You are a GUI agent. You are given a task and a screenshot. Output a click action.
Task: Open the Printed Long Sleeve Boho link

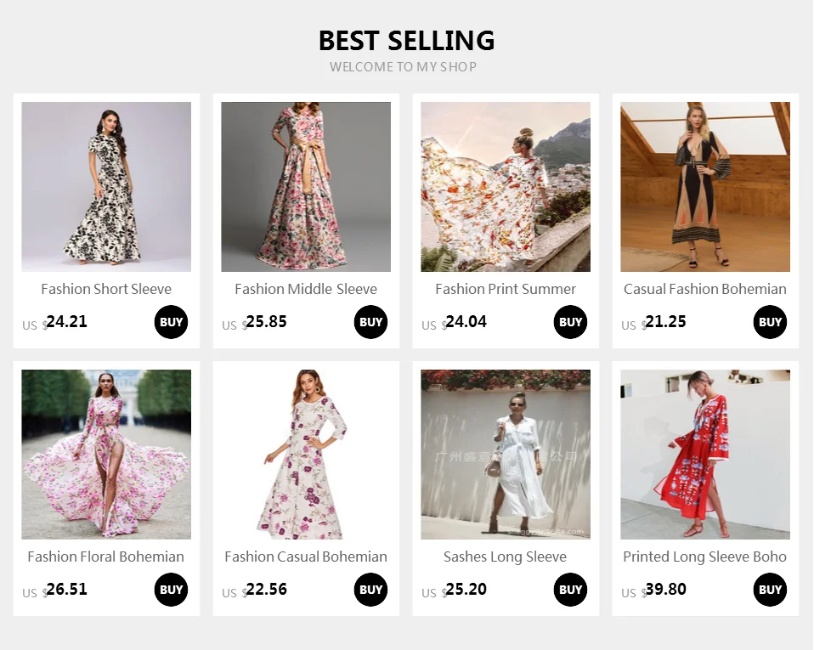[705, 557]
